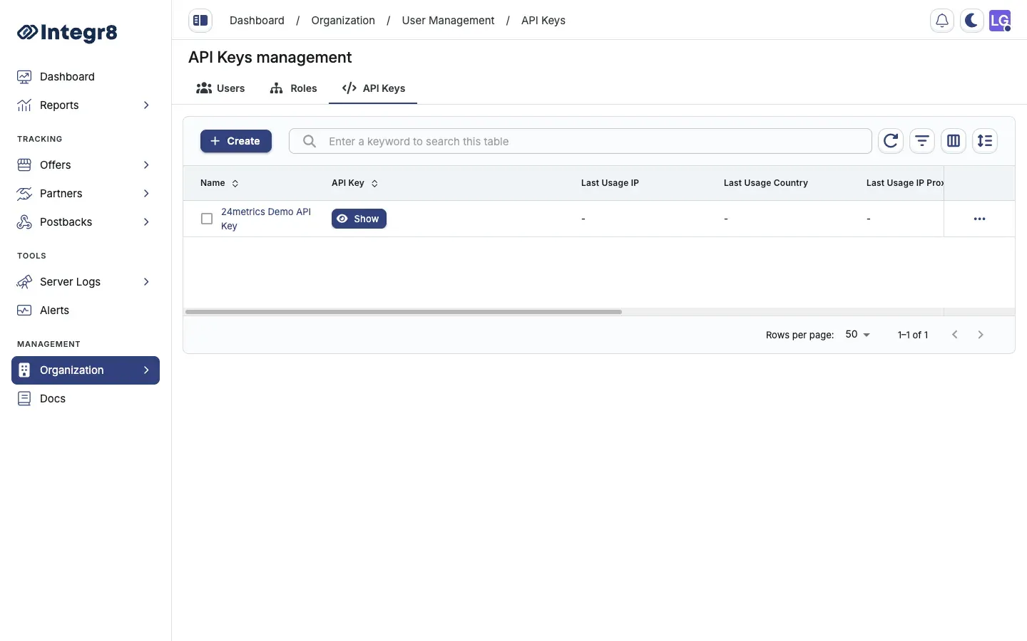
Task: Focus the table keyword search field
Action: 581,141
